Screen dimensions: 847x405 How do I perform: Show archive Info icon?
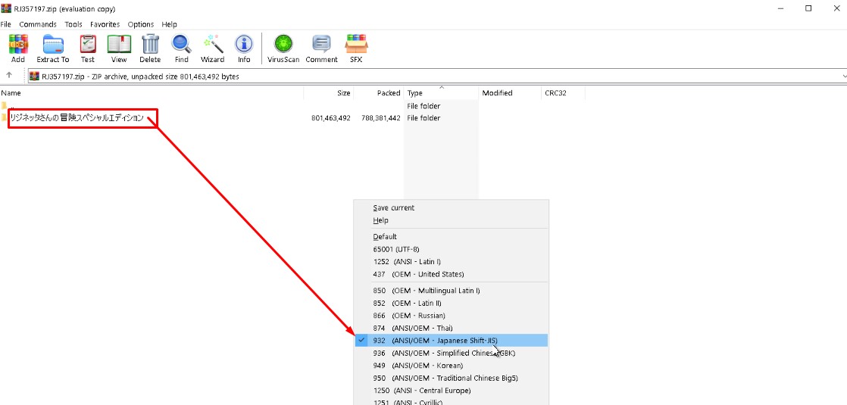(x=244, y=48)
